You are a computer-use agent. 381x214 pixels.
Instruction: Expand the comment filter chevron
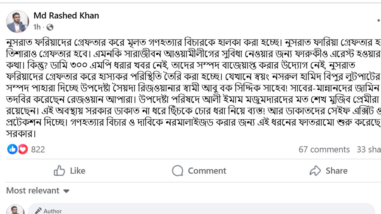coord(67,191)
